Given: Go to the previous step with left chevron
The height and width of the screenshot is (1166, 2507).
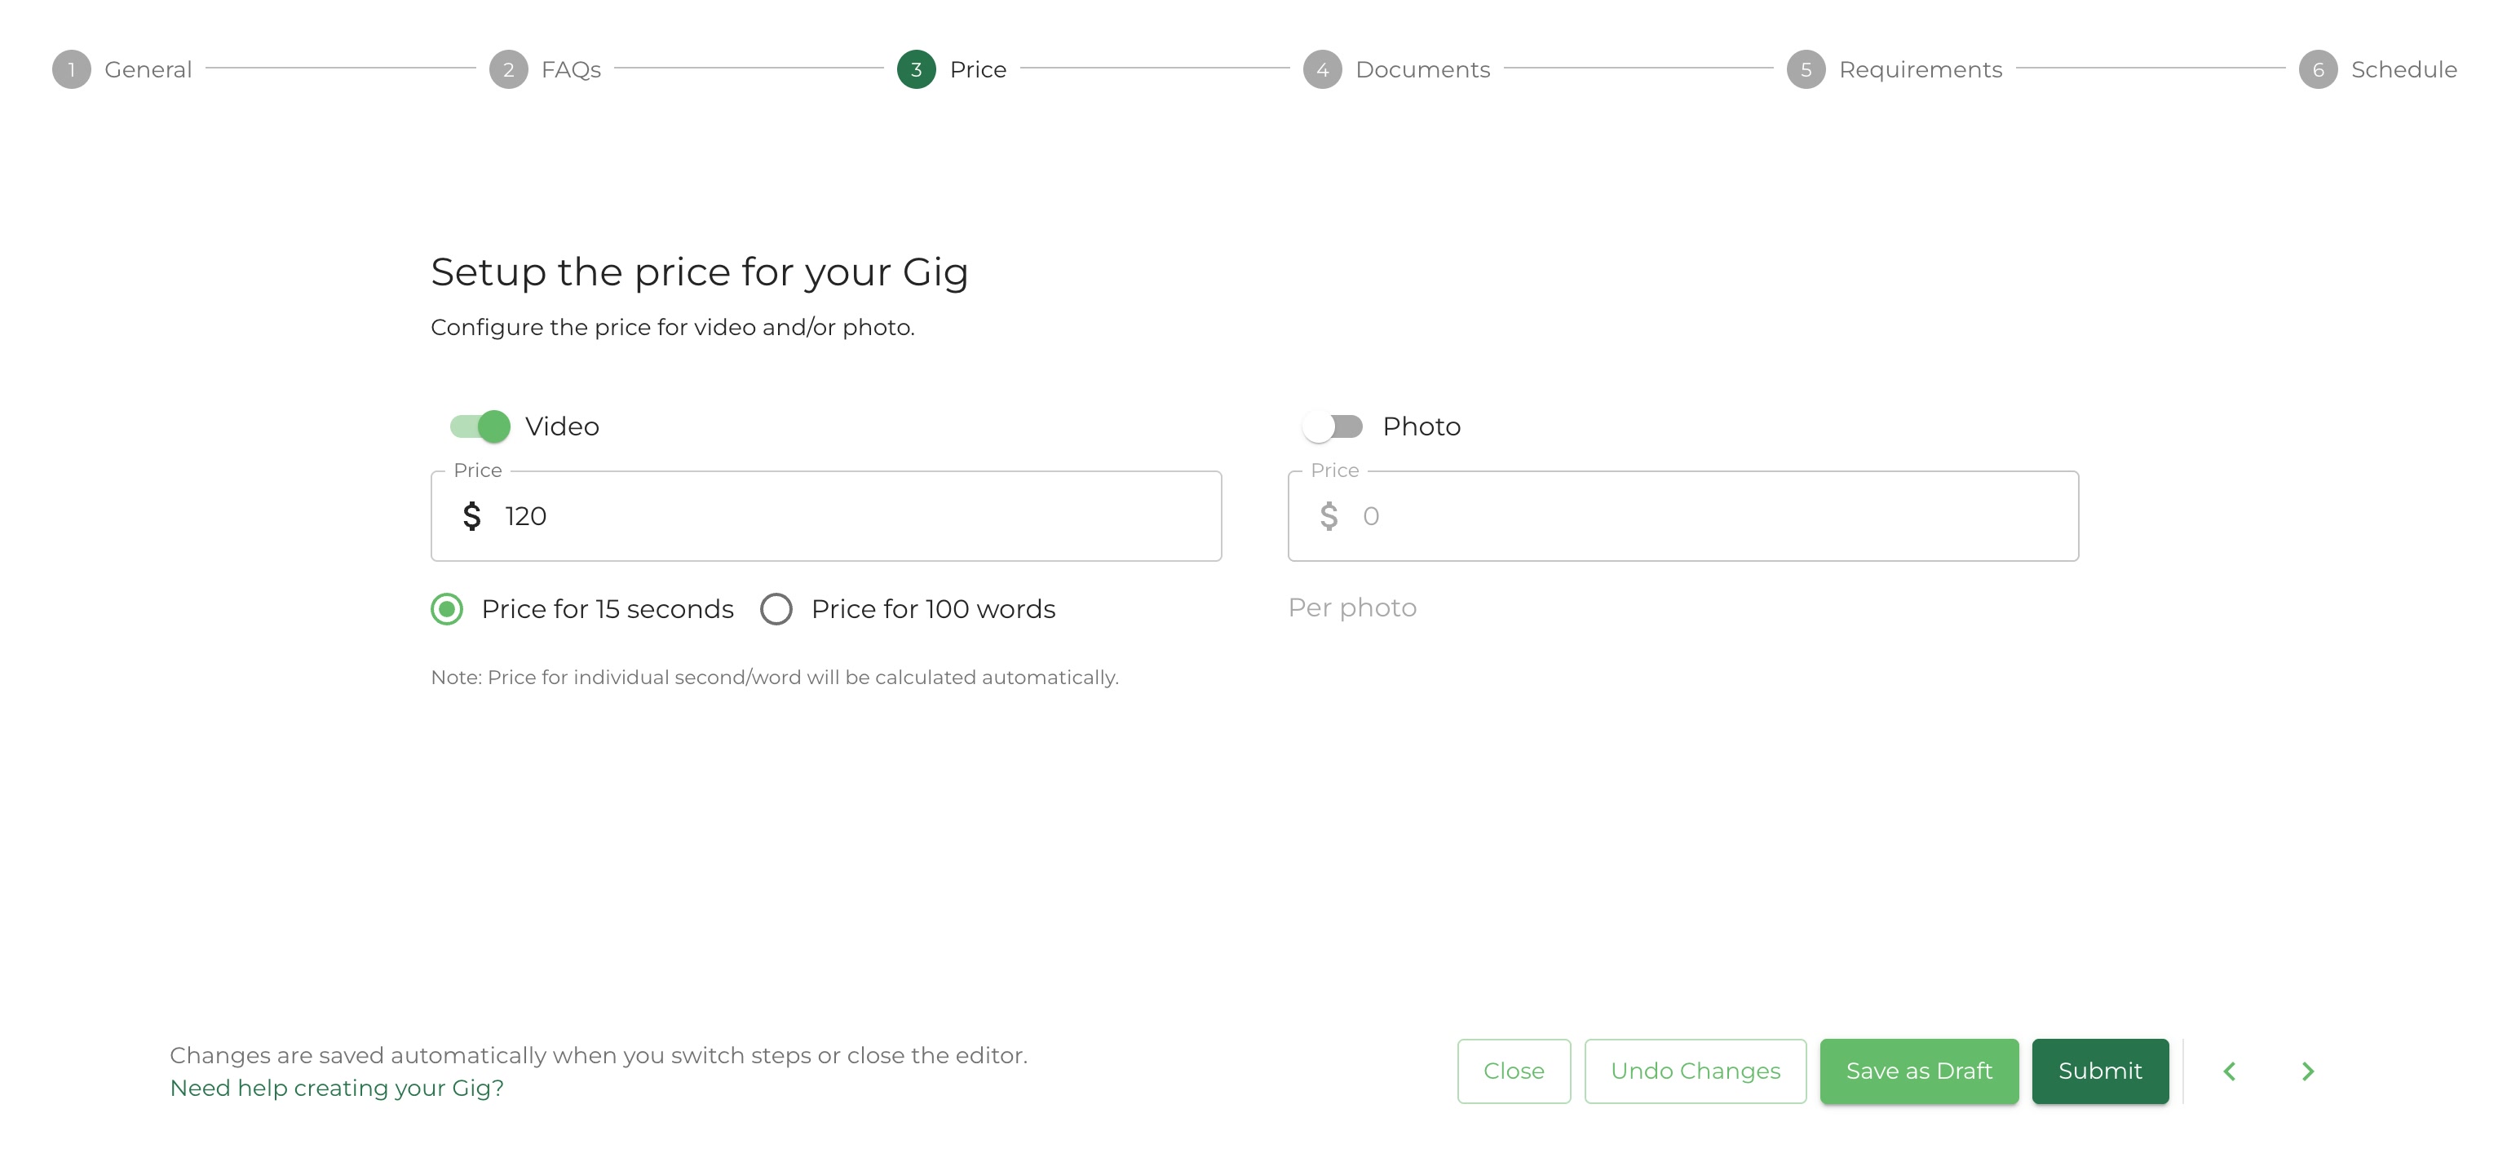Looking at the screenshot, I should tap(2230, 1071).
